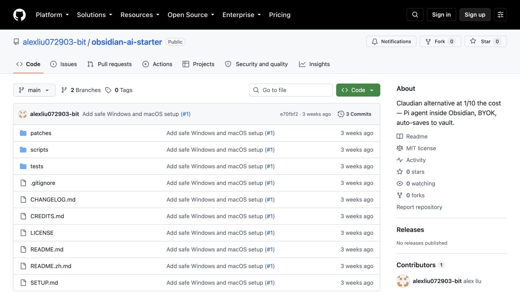Click the LICENSE file icon
The height and width of the screenshot is (292, 520).
tap(23, 233)
